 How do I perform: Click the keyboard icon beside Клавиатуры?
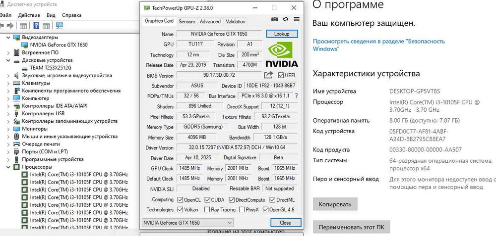[x=16, y=83]
